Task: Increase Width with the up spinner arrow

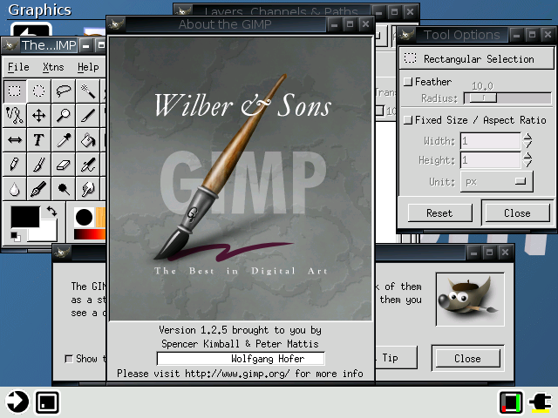Action: click(527, 137)
